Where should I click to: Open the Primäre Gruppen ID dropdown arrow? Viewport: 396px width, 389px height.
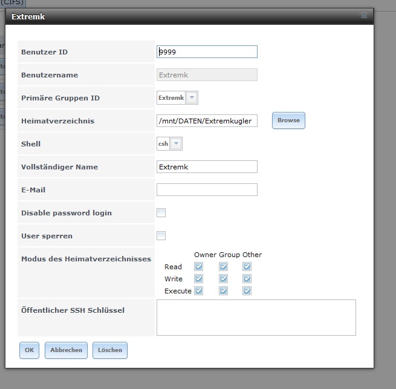pos(192,97)
